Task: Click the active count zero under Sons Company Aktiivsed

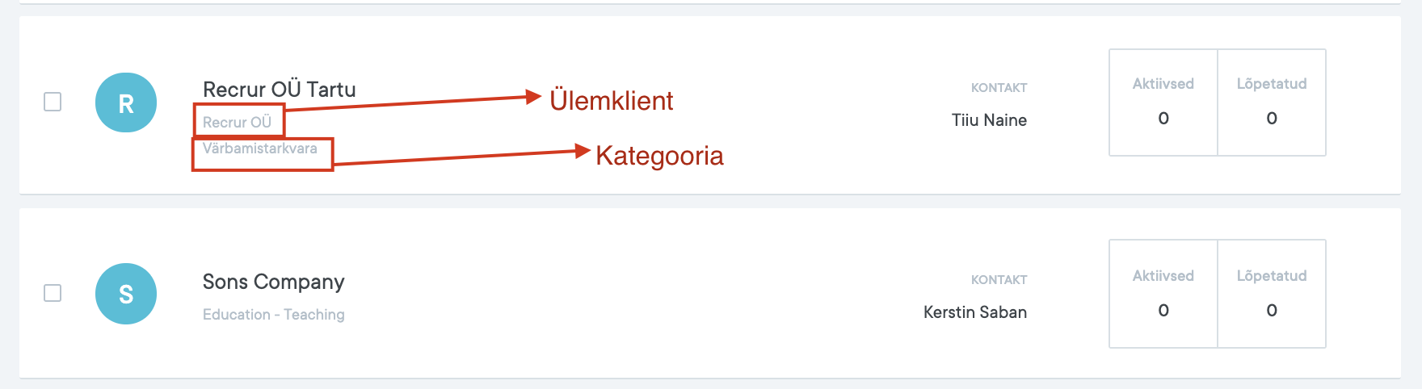Action: 1163,311
